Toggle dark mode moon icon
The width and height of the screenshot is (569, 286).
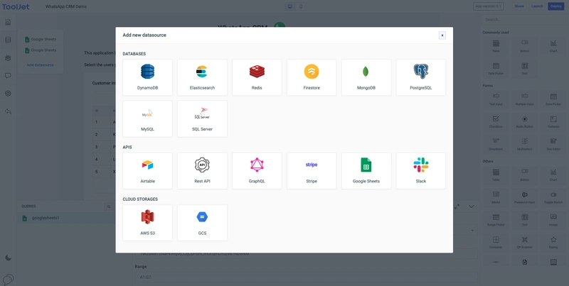pyautogui.click(x=8, y=258)
